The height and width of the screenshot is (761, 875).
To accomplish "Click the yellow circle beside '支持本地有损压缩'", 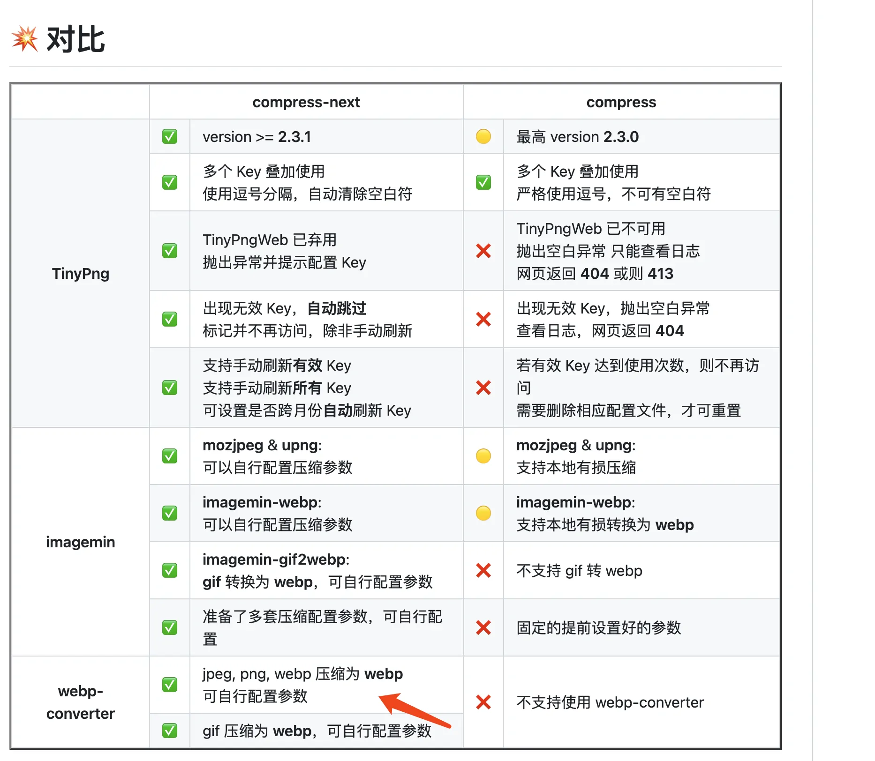I will [483, 456].
